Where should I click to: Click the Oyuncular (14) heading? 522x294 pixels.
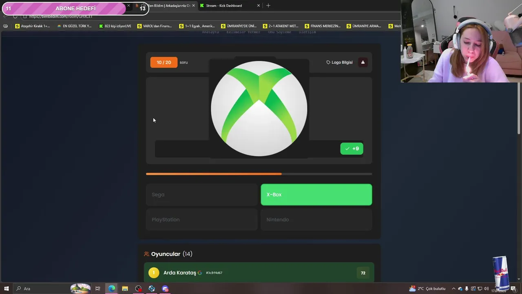pyautogui.click(x=172, y=254)
